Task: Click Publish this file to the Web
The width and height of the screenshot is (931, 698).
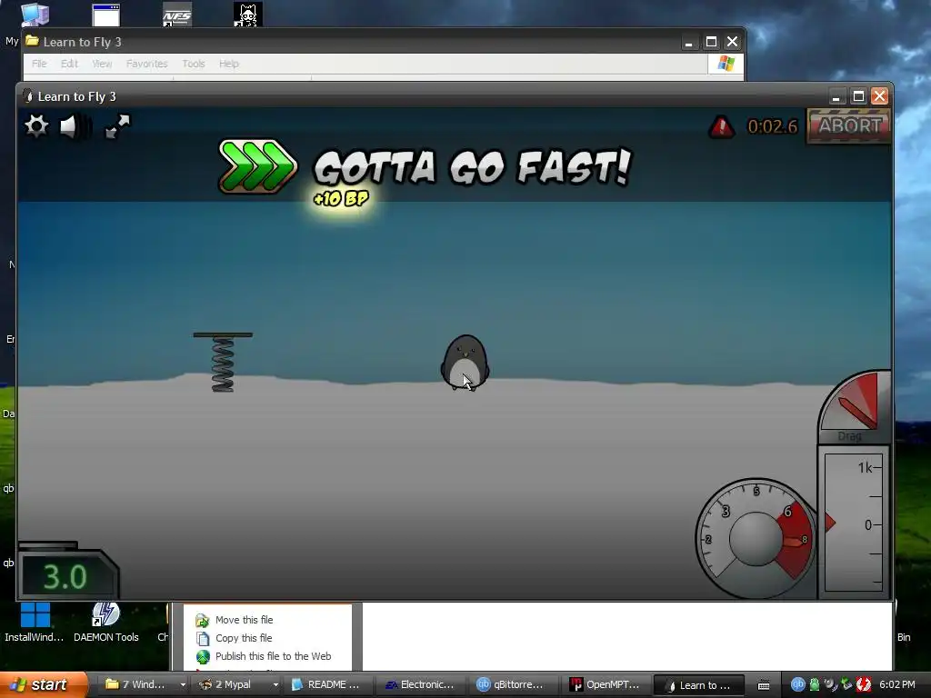Action: pos(273,656)
